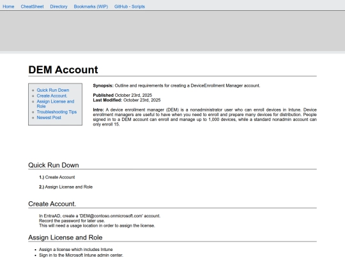Image resolution: width=345 pixels, height=258 pixels.
Task: Click step '1.) Create Account'
Action: [x=57, y=177]
